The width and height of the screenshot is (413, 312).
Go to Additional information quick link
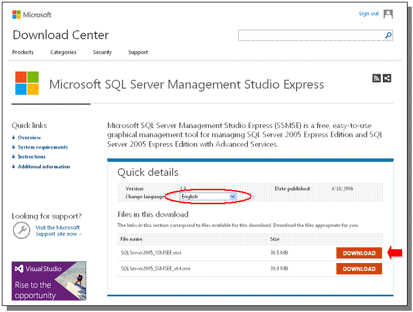44,167
